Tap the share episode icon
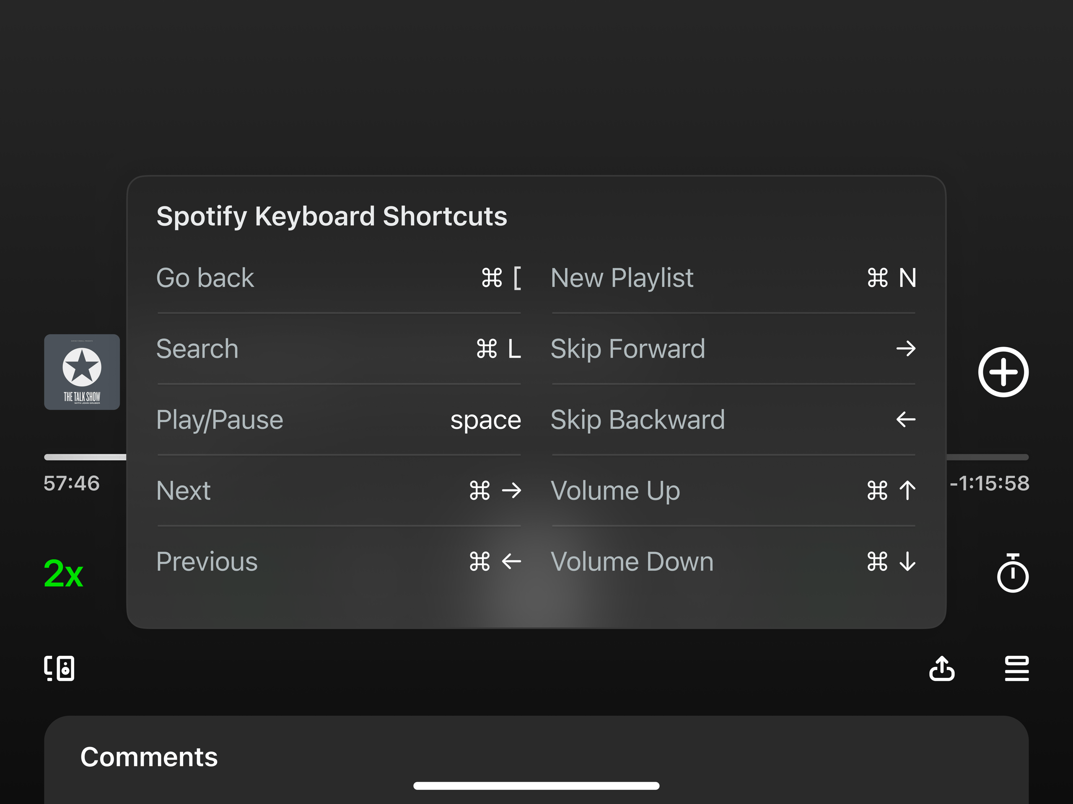1073x804 pixels. coord(942,668)
